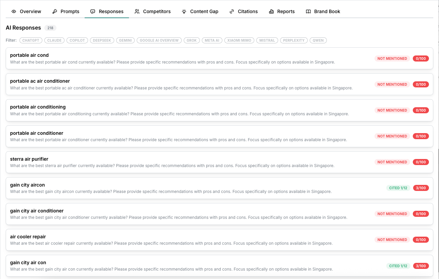Toggle the CHATGPT filter chip
This screenshot has width=439, height=279.
[31, 40]
